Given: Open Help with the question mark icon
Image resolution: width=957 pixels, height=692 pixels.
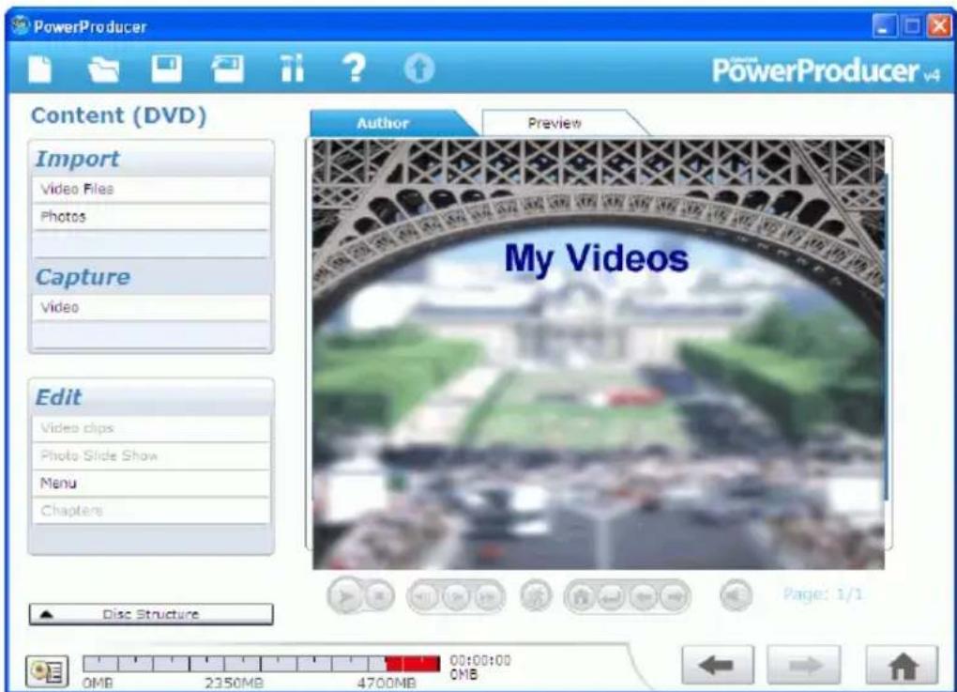Looking at the screenshot, I should [x=354, y=68].
